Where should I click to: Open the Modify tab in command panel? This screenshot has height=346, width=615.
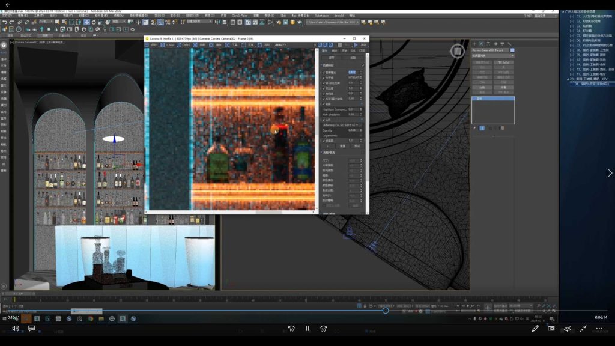tap(481, 44)
